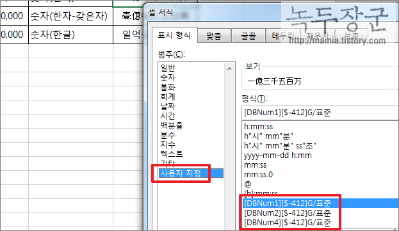Select 시간 category

tap(168, 116)
